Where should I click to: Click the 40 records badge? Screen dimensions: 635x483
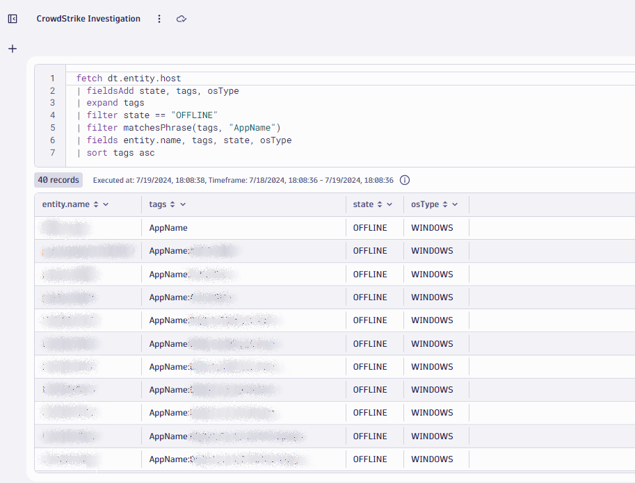(x=58, y=179)
